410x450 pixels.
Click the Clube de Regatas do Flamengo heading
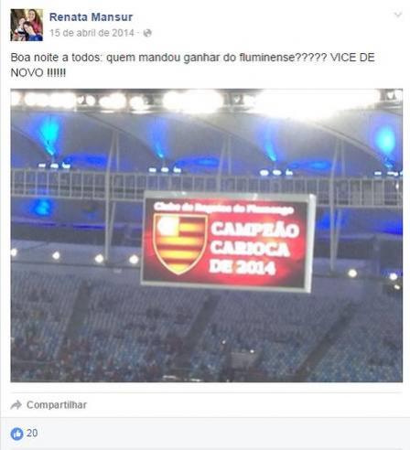click(224, 209)
